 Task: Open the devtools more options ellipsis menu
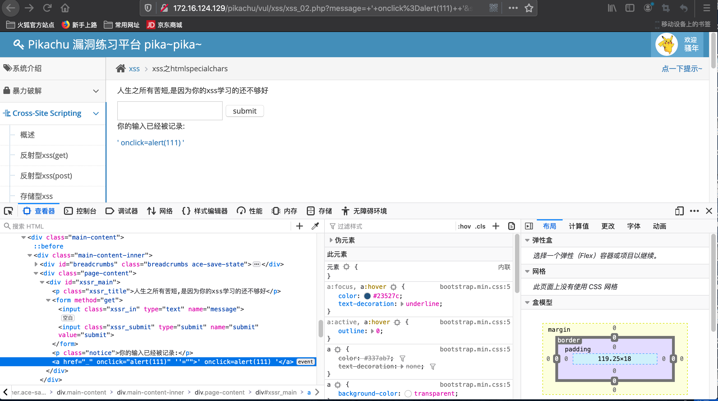coord(694,211)
